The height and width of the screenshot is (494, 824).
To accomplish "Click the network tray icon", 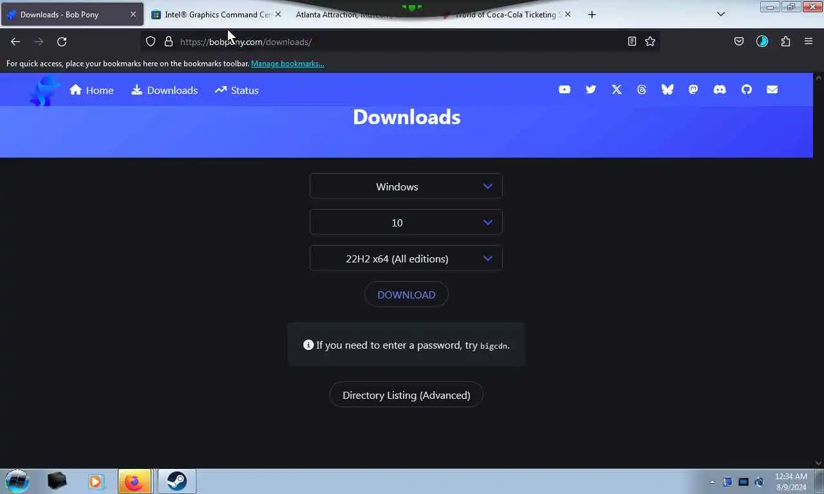I will click(744, 482).
